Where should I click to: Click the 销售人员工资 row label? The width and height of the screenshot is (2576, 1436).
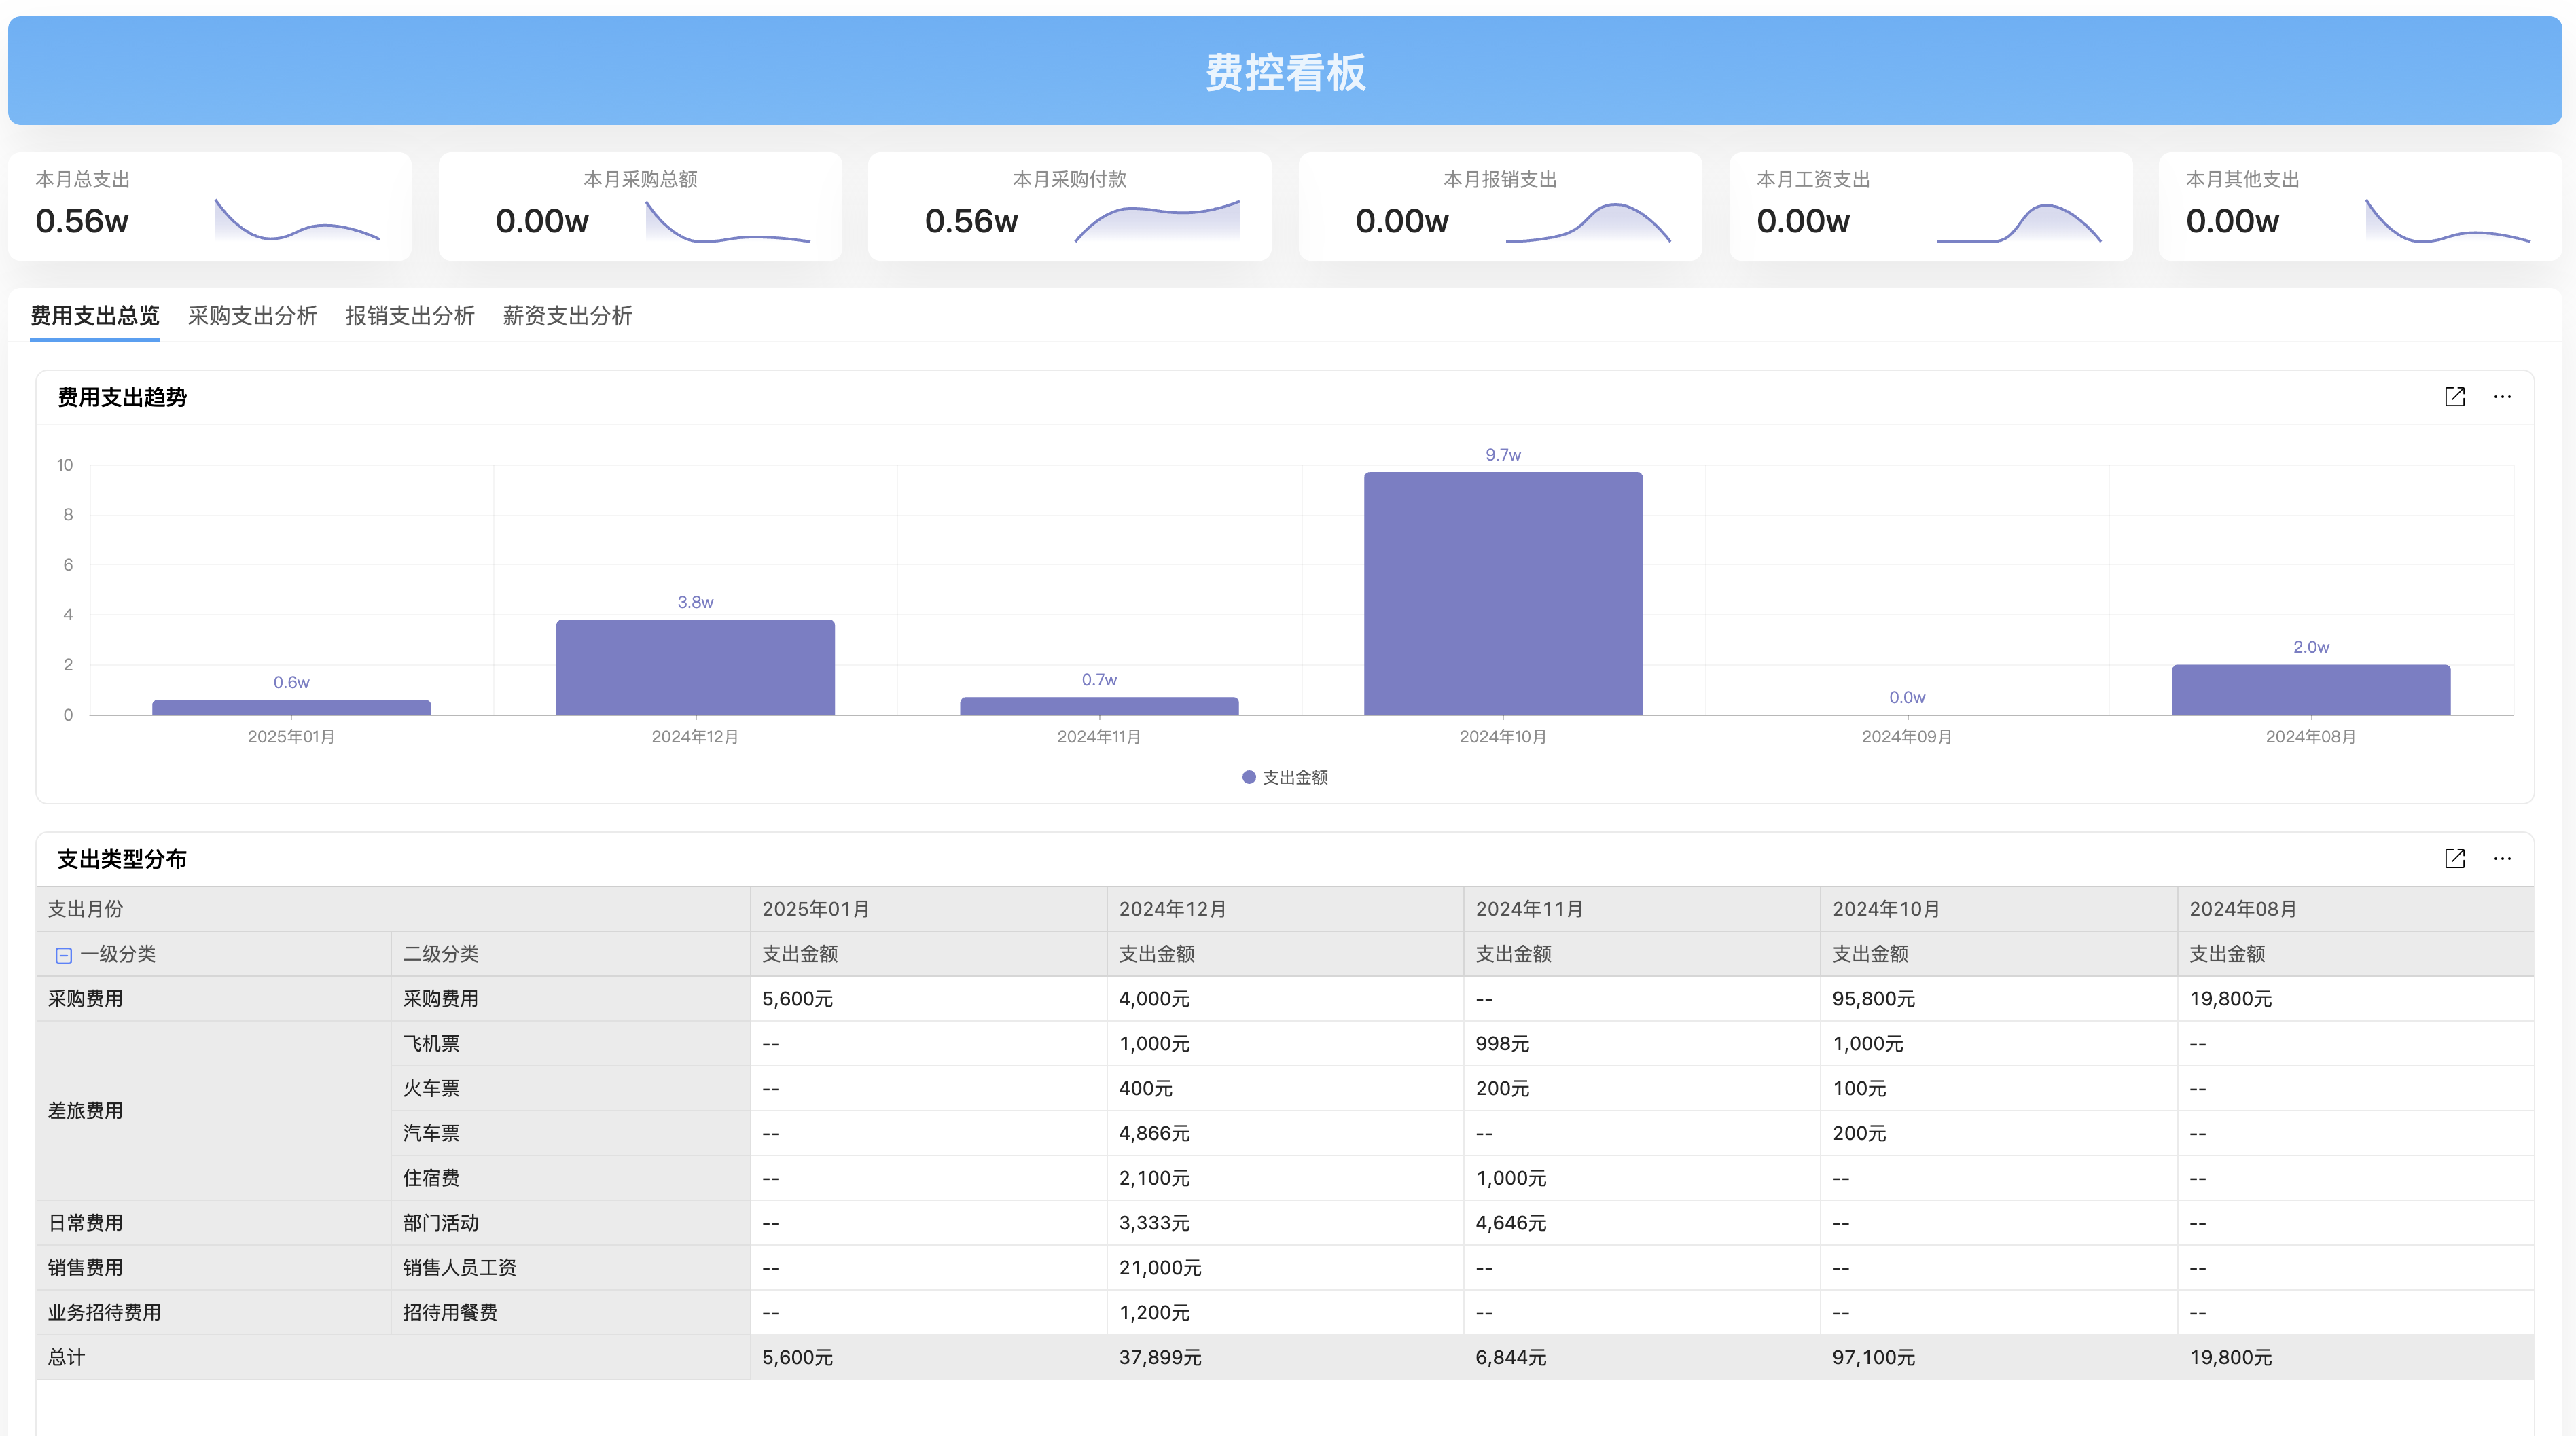[570, 1268]
